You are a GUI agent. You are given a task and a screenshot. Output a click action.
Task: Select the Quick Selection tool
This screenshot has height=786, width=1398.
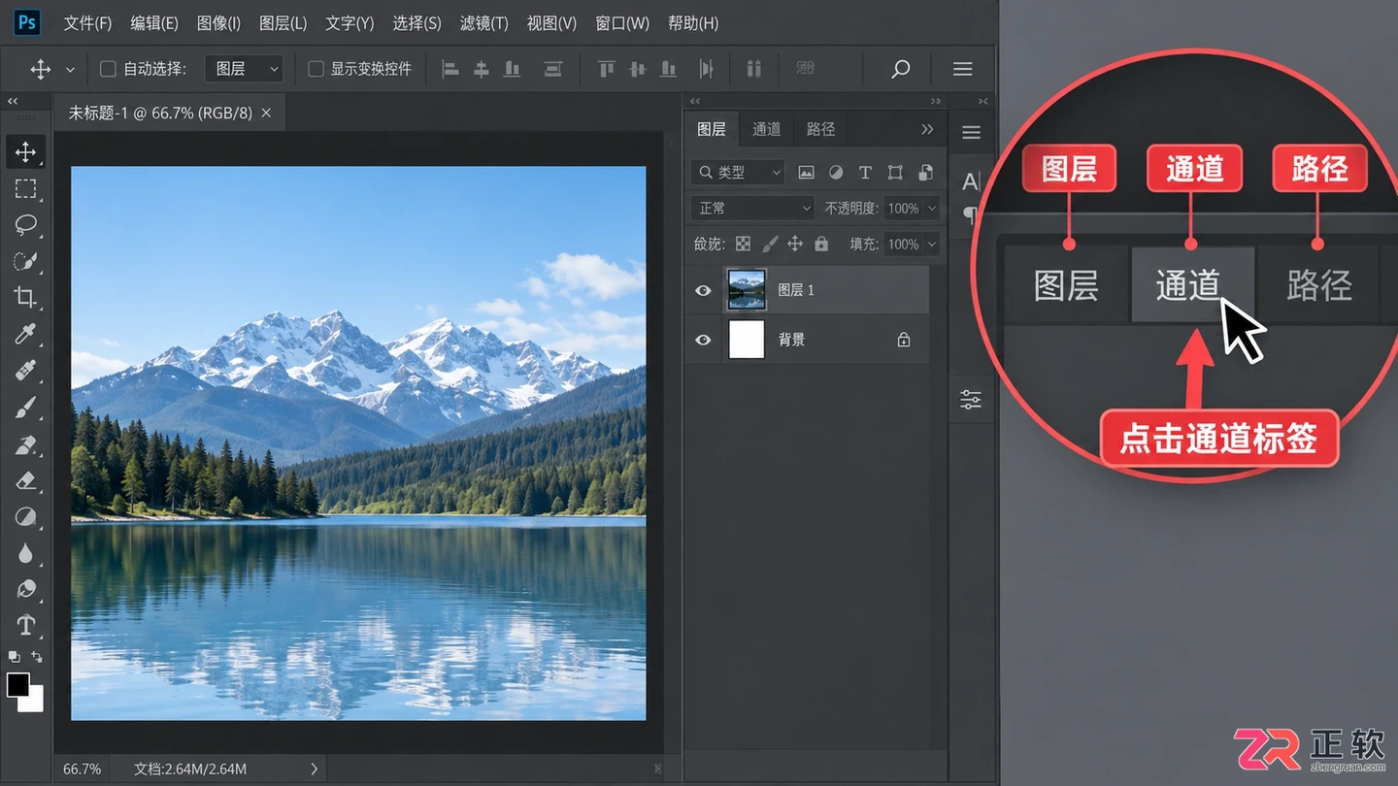[26, 262]
